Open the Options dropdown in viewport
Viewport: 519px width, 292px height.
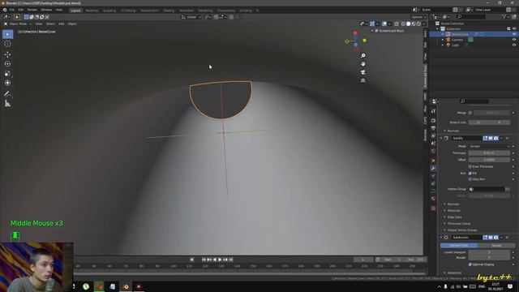coord(418,17)
